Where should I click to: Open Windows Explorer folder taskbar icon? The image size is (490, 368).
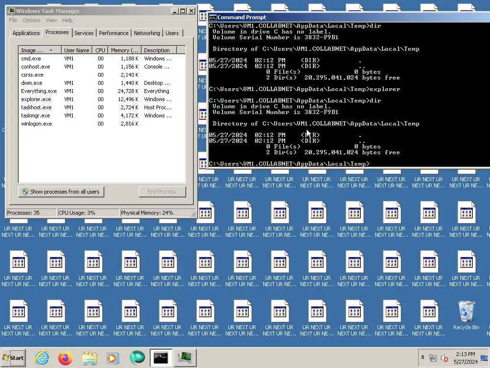pyautogui.click(x=89, y=357)
